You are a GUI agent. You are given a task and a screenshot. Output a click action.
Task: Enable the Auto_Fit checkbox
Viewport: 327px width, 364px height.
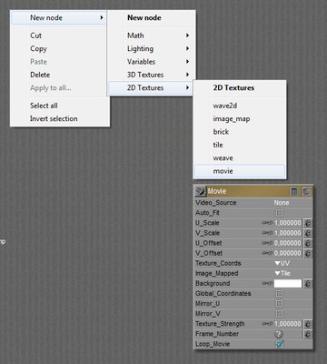[279, 213]
